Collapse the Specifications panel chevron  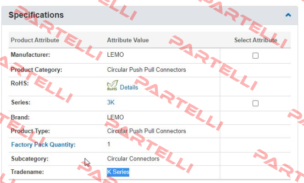click(x=288, y=15)
